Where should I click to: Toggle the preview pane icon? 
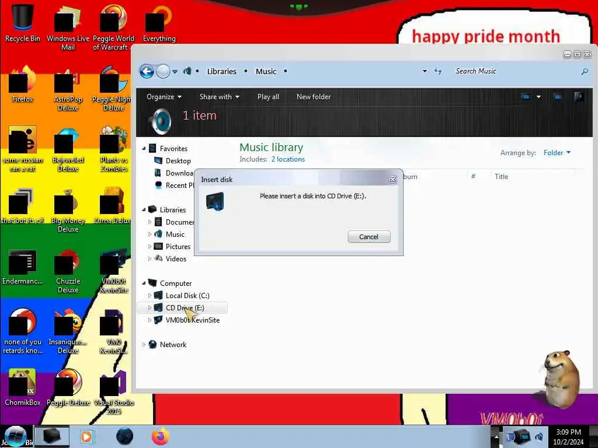[x=558, y=97]
